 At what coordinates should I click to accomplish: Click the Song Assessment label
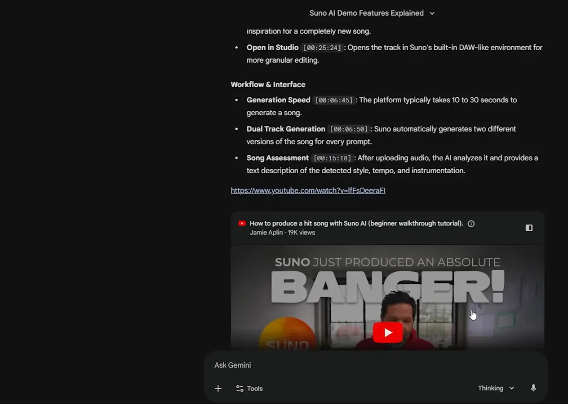277,158
